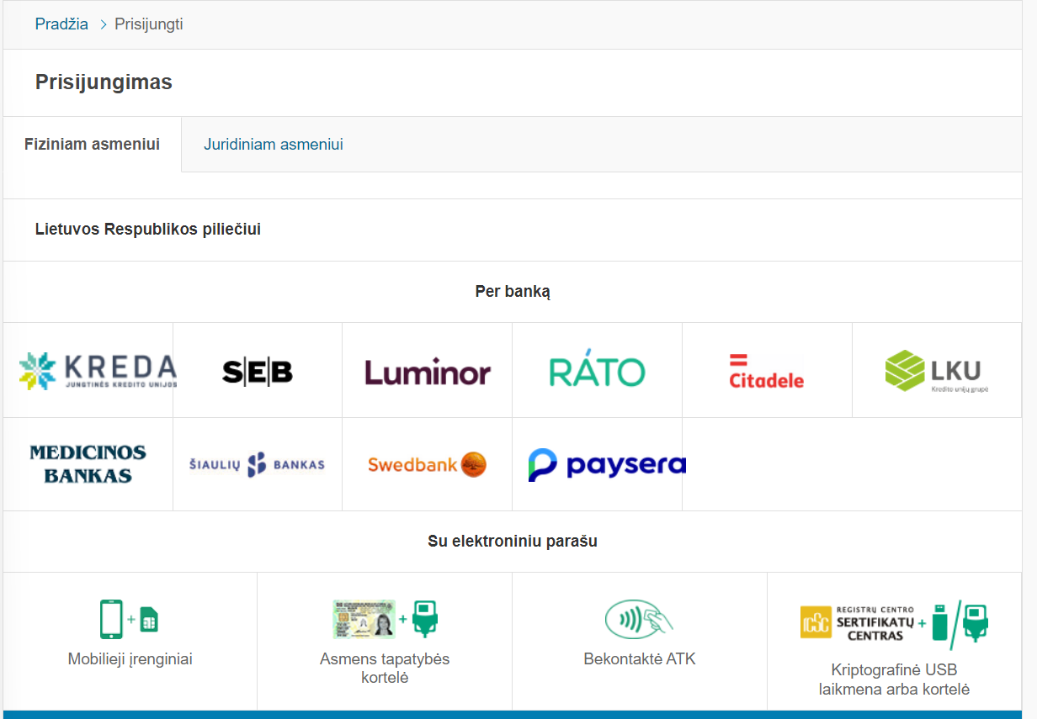The width and height of the screenshot is (1037, 719).
Task: Click the Prisijungti breadcrumb item
Action: point(149,24)
